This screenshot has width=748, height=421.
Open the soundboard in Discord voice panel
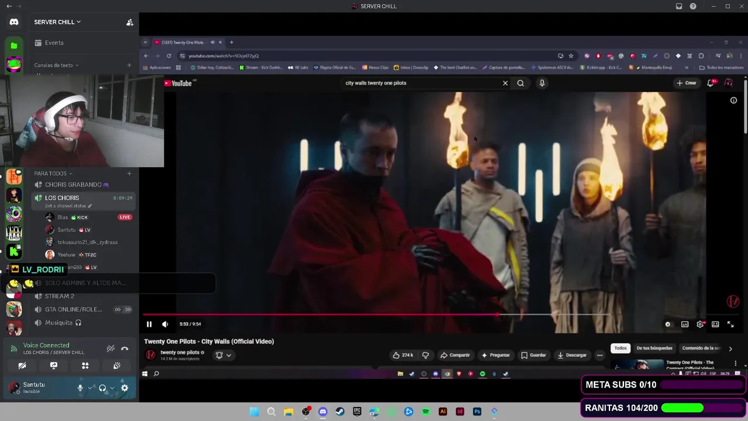tap(117, 365)
